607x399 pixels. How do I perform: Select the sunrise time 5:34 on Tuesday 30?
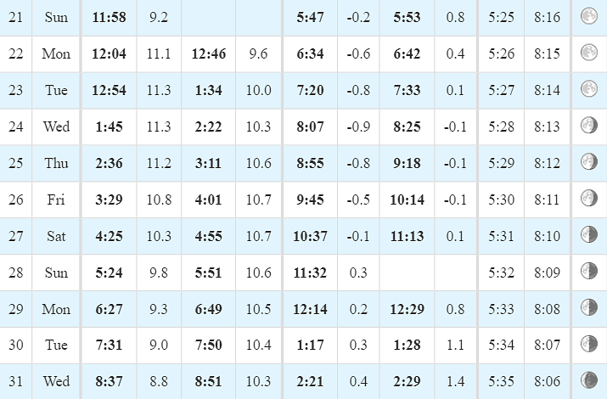coord(501,345)
